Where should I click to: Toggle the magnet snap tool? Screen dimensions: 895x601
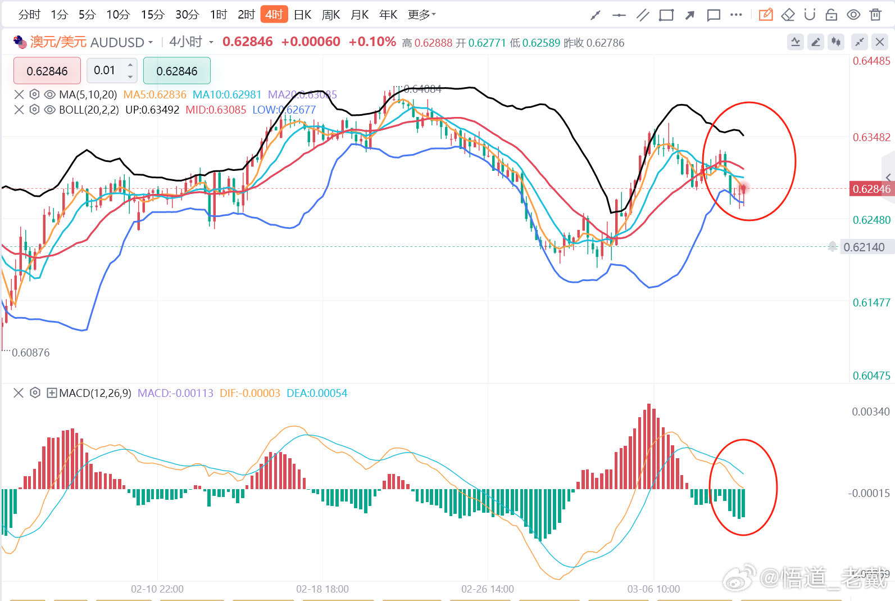[810, 15]
